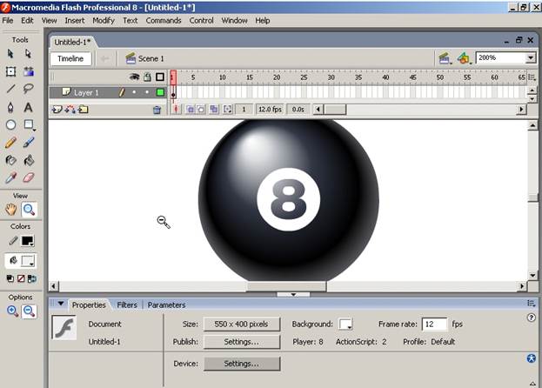Click the Modify Onion Markers icon
This screenshot has height=388, width=542.
[227, 109]
